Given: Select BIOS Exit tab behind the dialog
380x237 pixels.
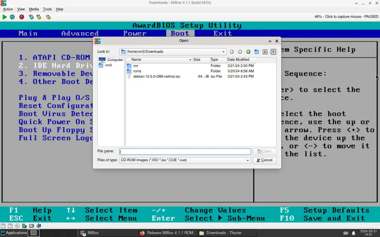Looking at the screenshot, I should 223,33.
